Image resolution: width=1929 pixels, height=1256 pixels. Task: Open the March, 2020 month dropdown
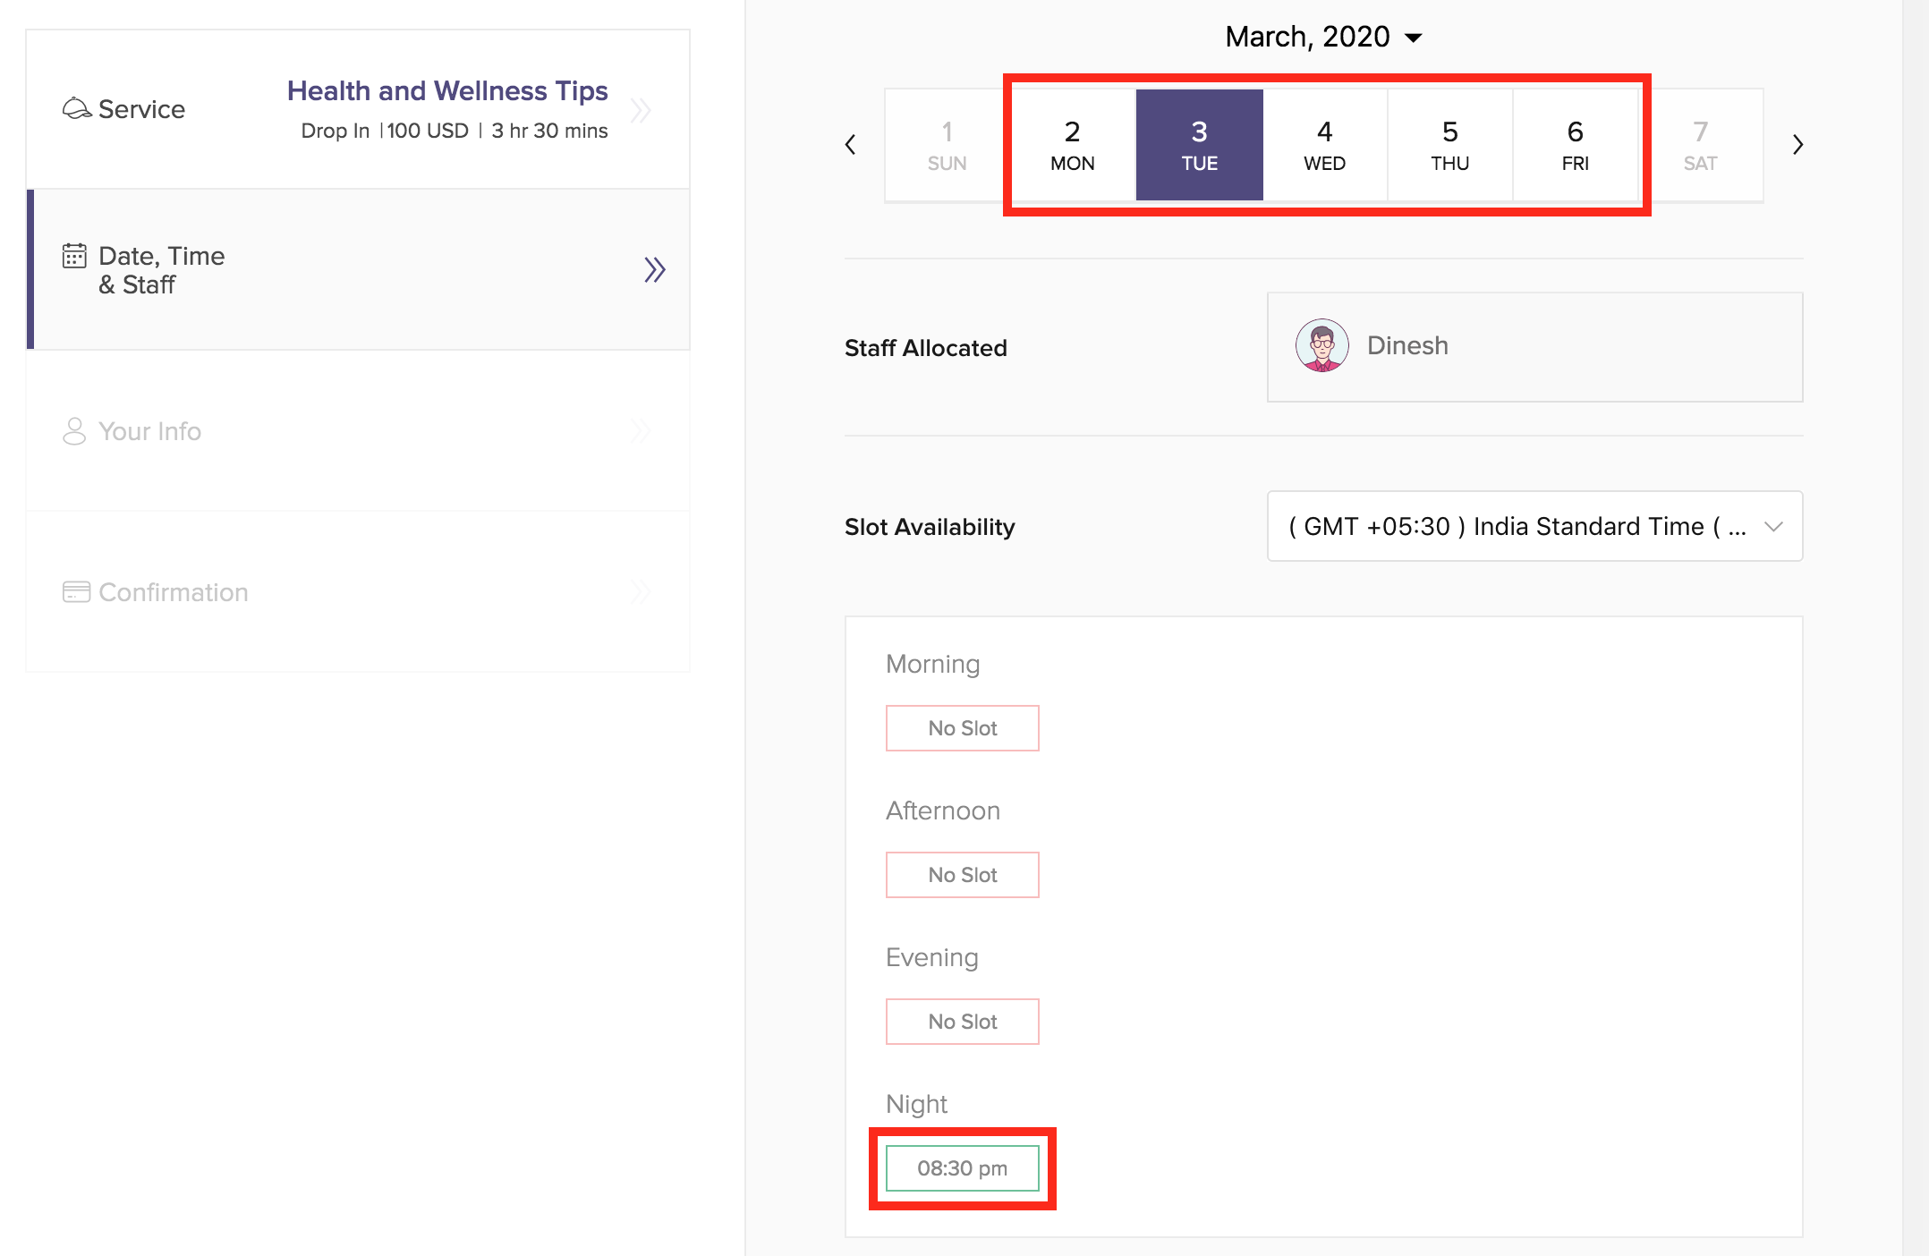[1322, 37]
